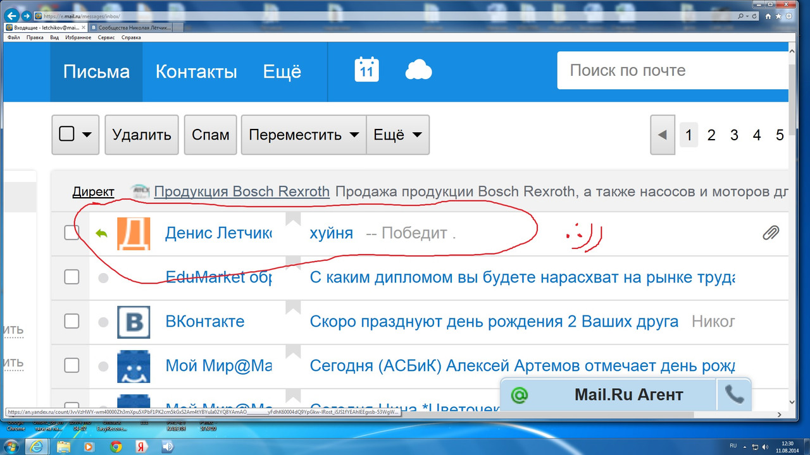Viewport: 810px width, 455px height.
Task: Open the Переместить dropdown
Action: [x=304, y=135]
